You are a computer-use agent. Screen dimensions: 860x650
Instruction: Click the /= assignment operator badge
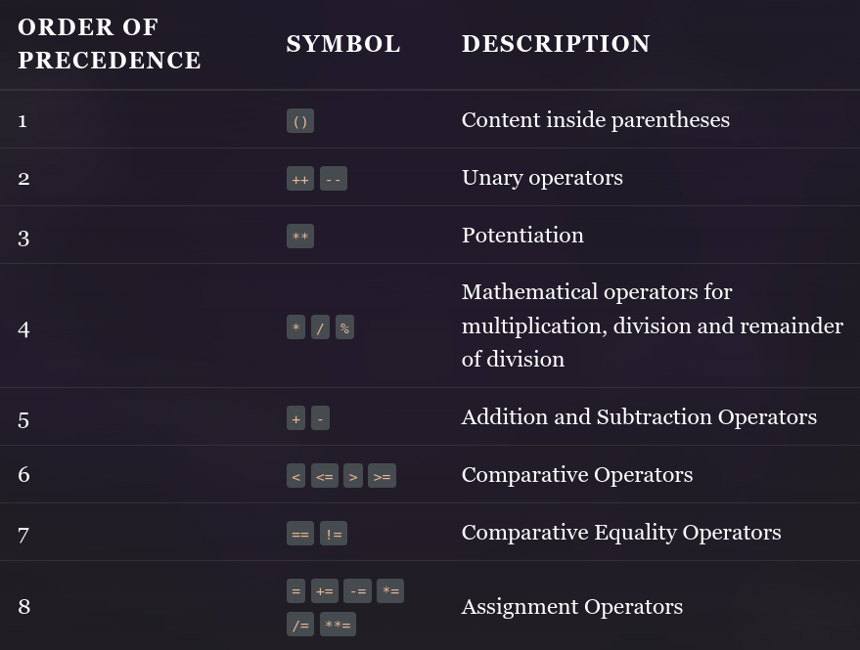[x=300, y=625]
